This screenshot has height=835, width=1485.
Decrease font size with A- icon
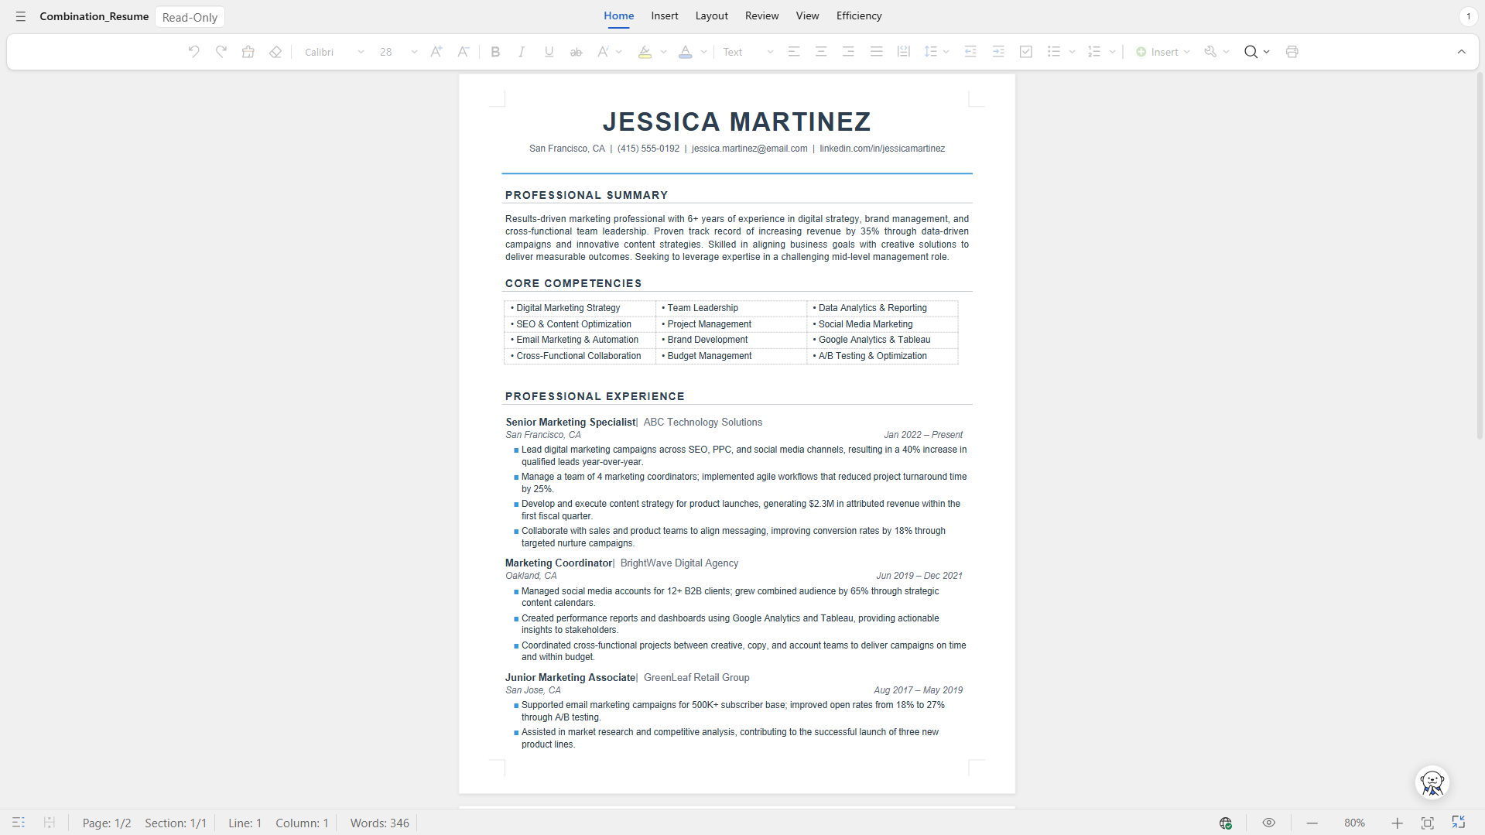(x=463, y=52)
